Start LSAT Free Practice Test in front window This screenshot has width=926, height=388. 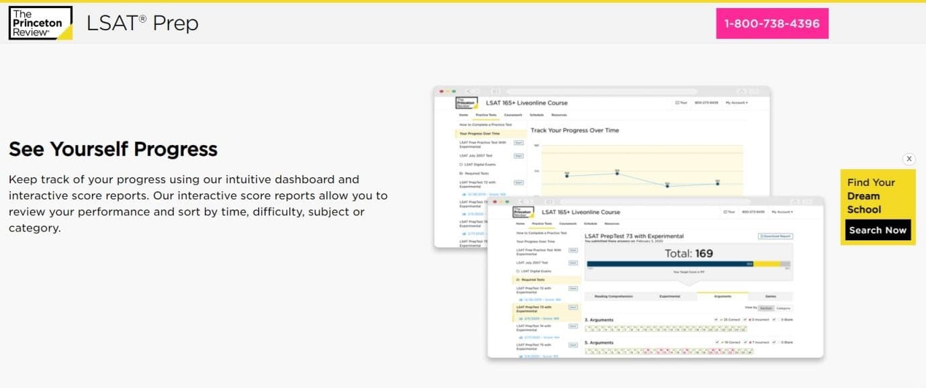tap(573, 250)
